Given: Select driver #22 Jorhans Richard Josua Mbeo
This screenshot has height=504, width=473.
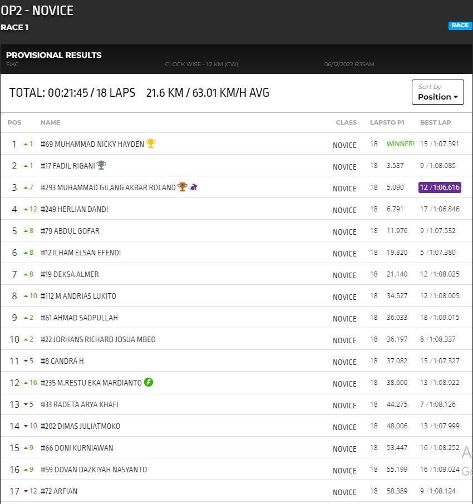Looking at the screenshot, I should (x=98, y=339).
